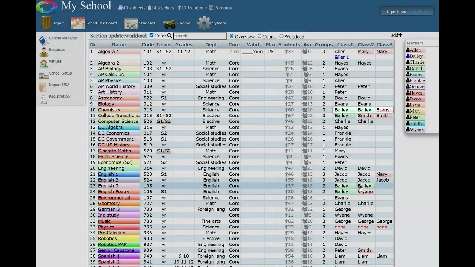475x267 pixels.
Task: Click the add plus icon
Action: (400, 35)
